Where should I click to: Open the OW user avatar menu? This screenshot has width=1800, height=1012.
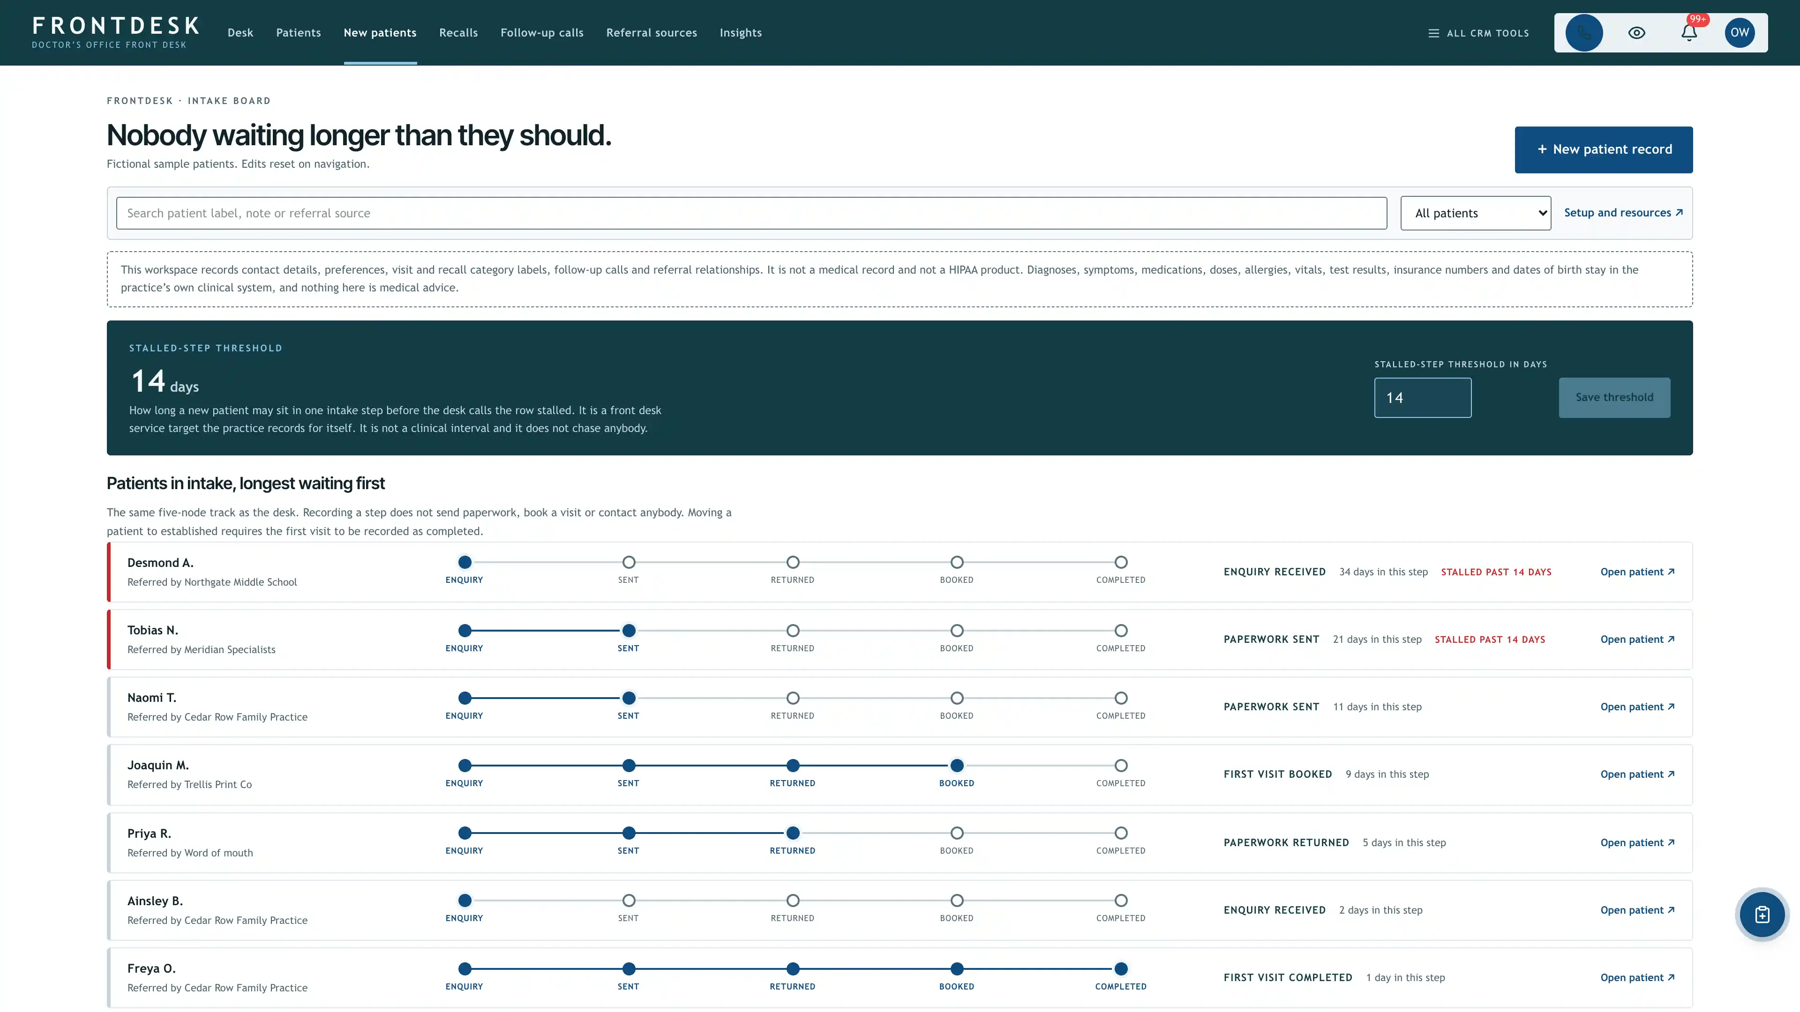(1740, 33)
